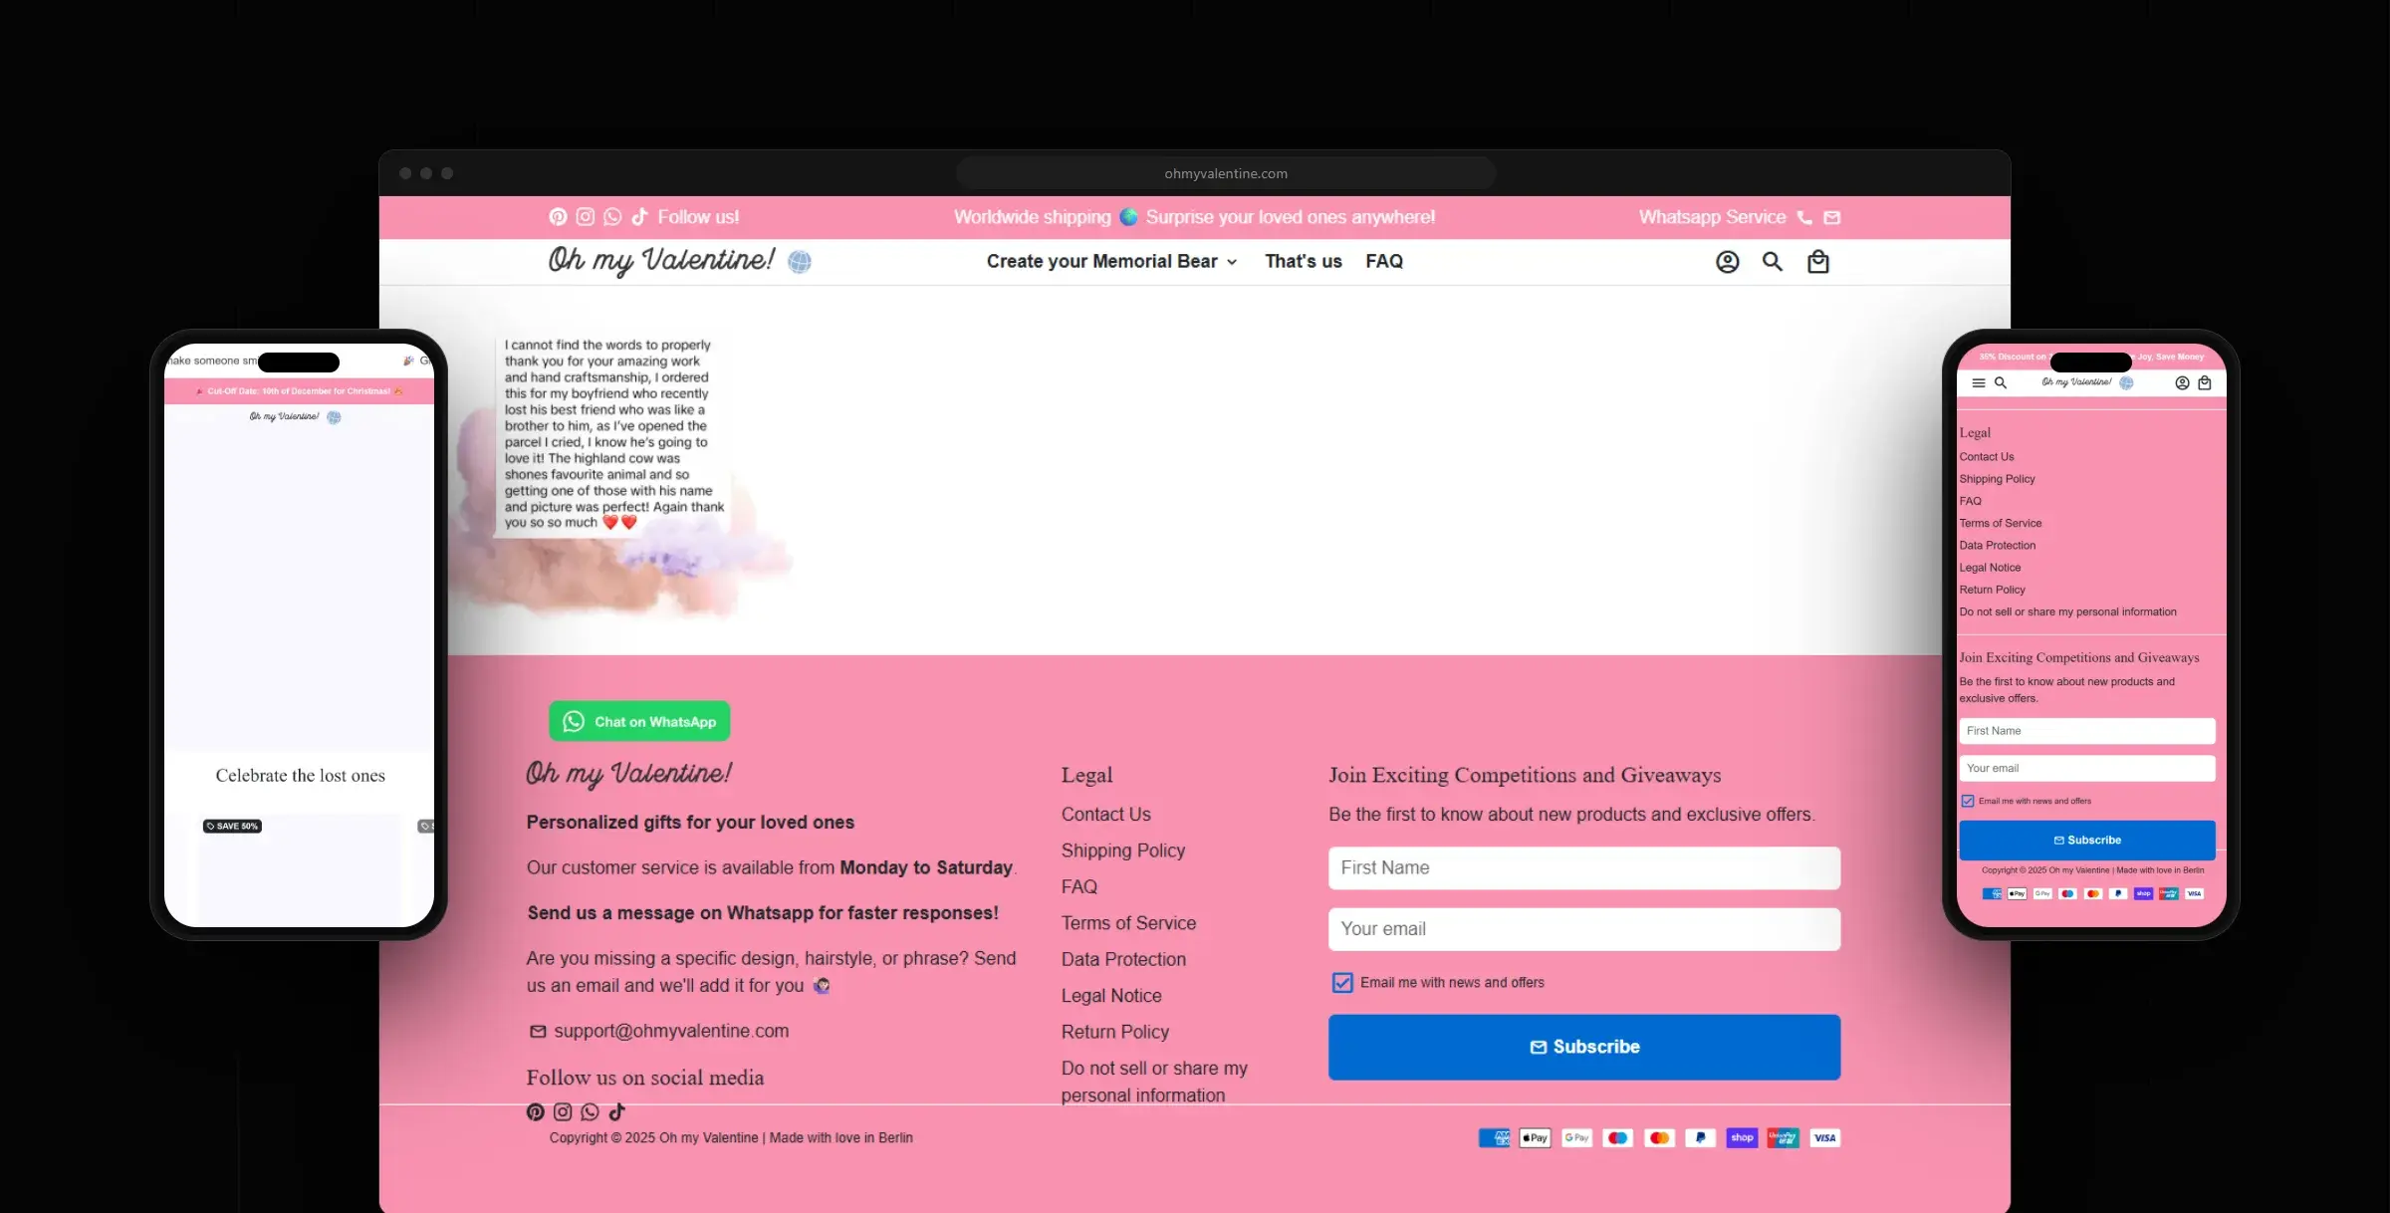This screenshot has height=1213, width=2390.
Task: Open 'Terms of Service' link in desktop footer
Action: [x=1128, y=923]
